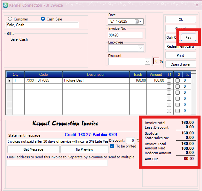Screen dimensions: 202x191
Task: Expand the Employee dropdown
Action: tap(140, 48)
